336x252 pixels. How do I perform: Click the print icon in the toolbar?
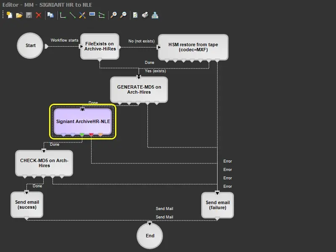pyautogui.click(x=145, y=15)
